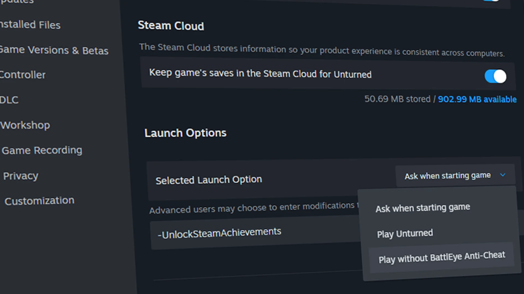This screenshot has height=294, width=524.
Task: Open the Installed Files settings tab
Action: pyautogui.click(x=30, y=25)
